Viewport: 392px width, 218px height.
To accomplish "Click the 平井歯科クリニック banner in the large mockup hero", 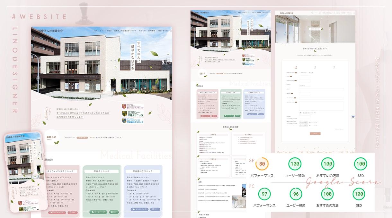I will coord(133,121).
